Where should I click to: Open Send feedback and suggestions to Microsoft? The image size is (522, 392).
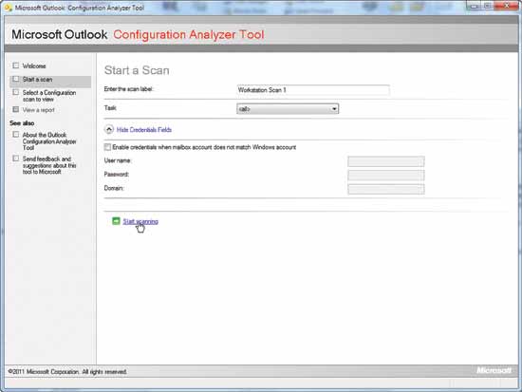[x=49, y=165]
